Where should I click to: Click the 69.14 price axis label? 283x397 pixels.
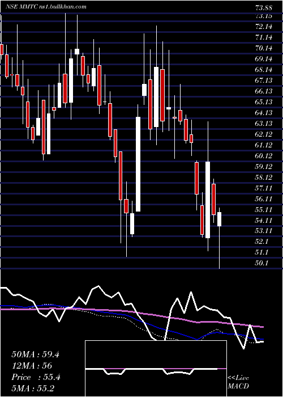[264, 59]
